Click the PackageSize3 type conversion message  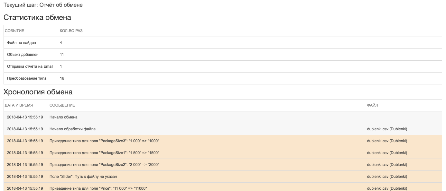[x=104, y=141]
